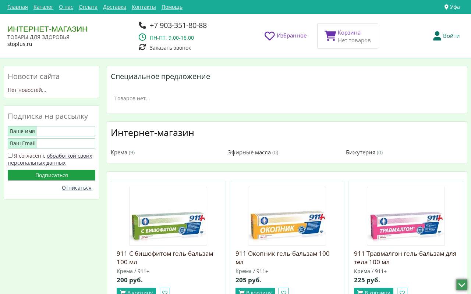Open the Эфирные масла category
The image size is (471, 294).
pyautogui.click(x=249, y=153)
